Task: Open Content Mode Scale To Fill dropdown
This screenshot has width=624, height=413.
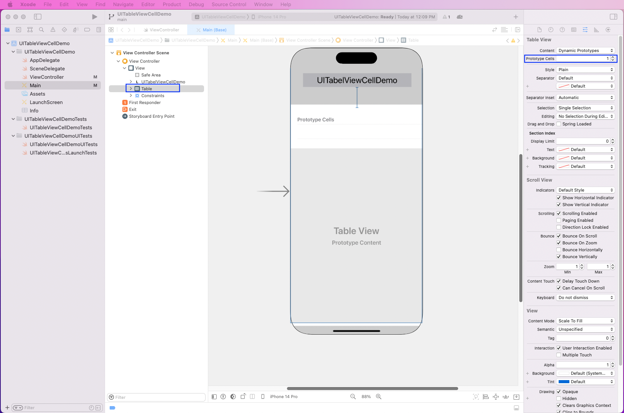Action: point(585,321)
